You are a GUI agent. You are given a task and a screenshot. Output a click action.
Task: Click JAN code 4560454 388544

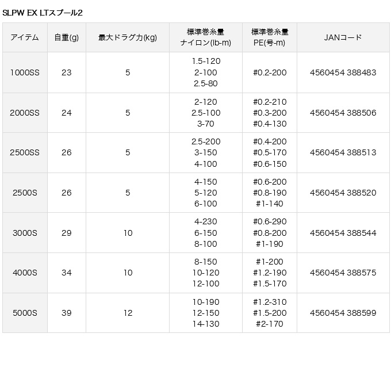(x=343, y=233)
